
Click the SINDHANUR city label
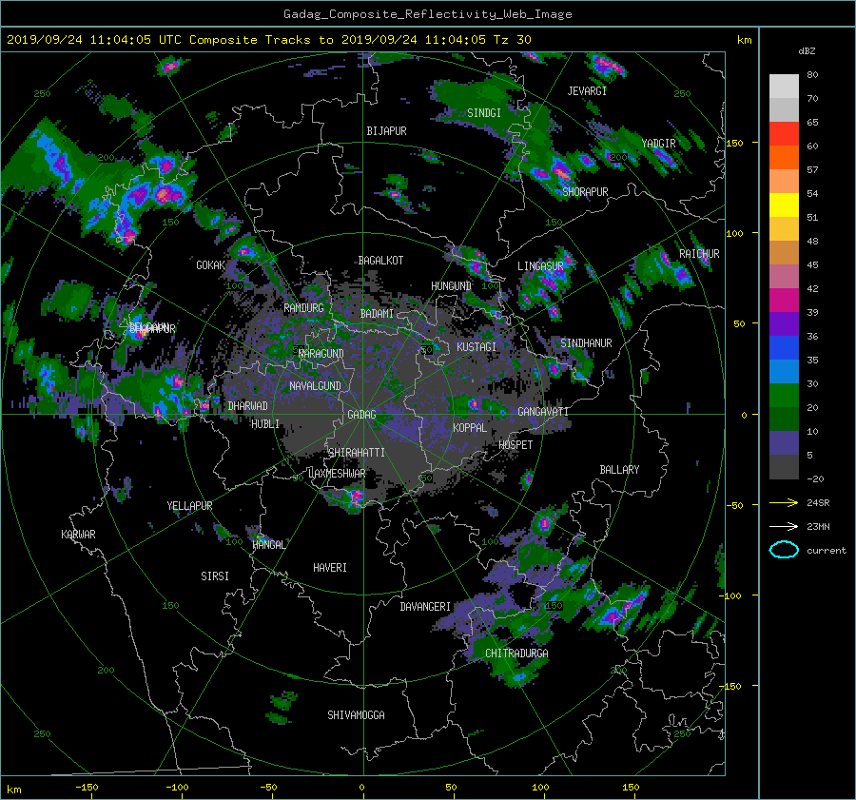coord(586,343)
